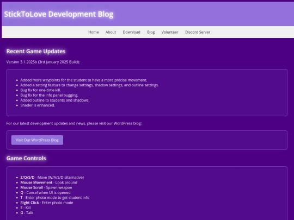Click the 'Shader is enhanced' entry

click(38, 105)
